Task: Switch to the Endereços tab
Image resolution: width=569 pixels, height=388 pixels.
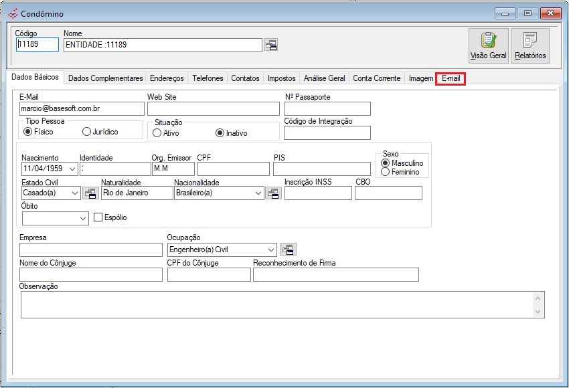Action: 167,78
